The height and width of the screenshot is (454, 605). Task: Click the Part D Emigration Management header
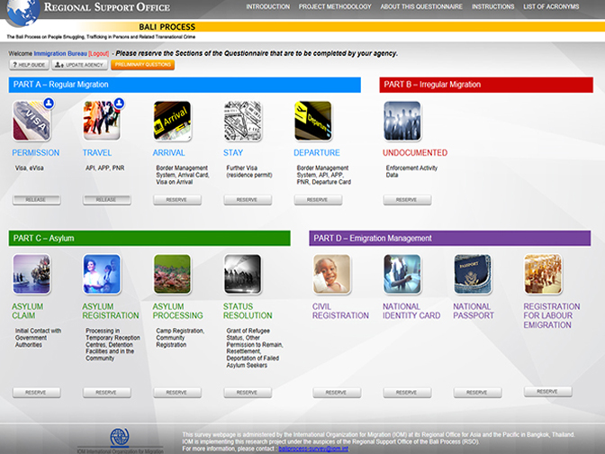pos(450,238)
